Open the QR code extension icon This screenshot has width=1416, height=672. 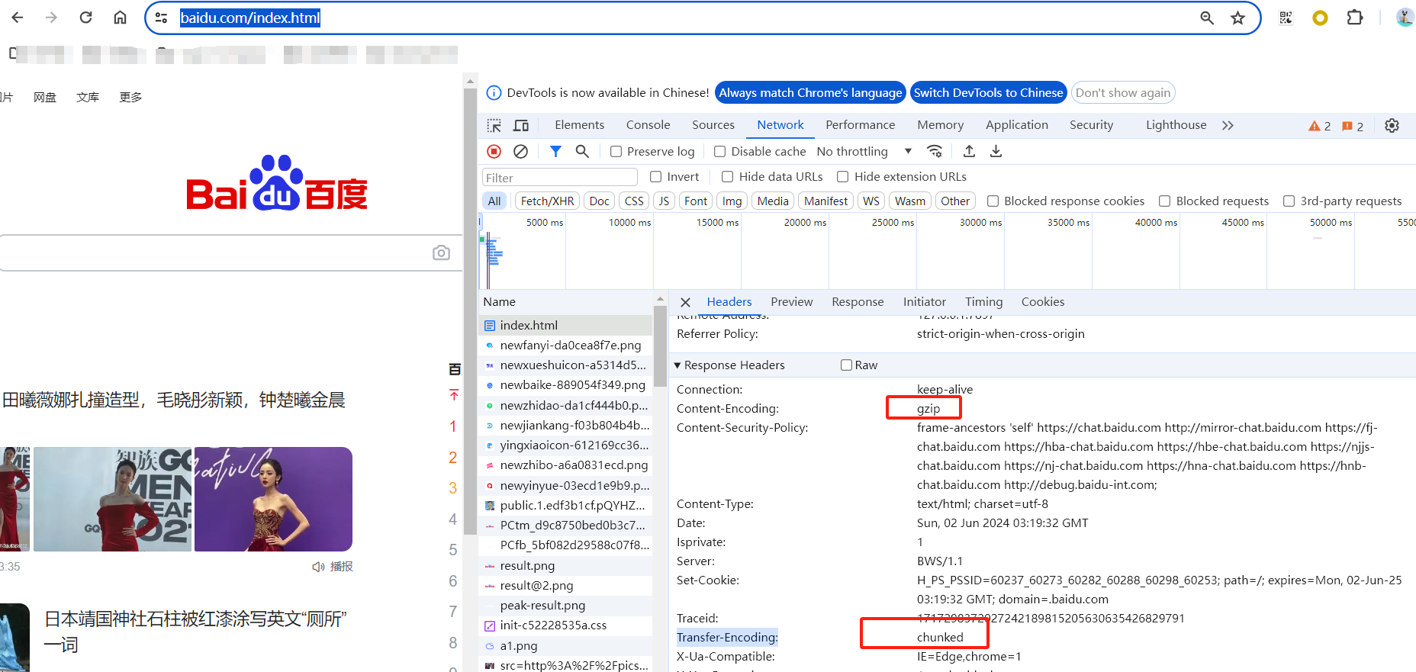pyautogui.click(x=1286, y=18)
